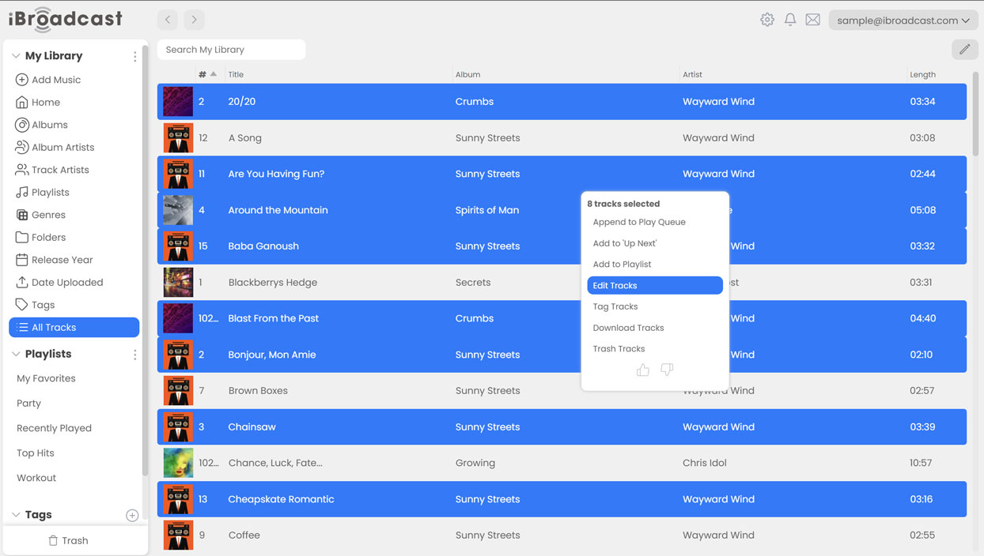Open the messages envelope icon
984x556 pixels.
click(x=812, y=20)
